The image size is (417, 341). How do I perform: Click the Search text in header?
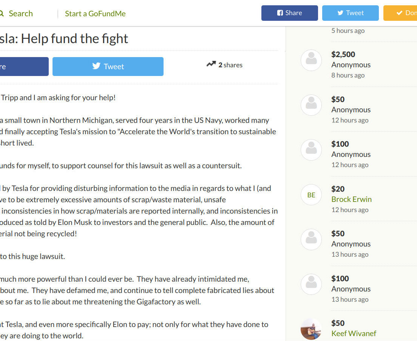[21, 14]
